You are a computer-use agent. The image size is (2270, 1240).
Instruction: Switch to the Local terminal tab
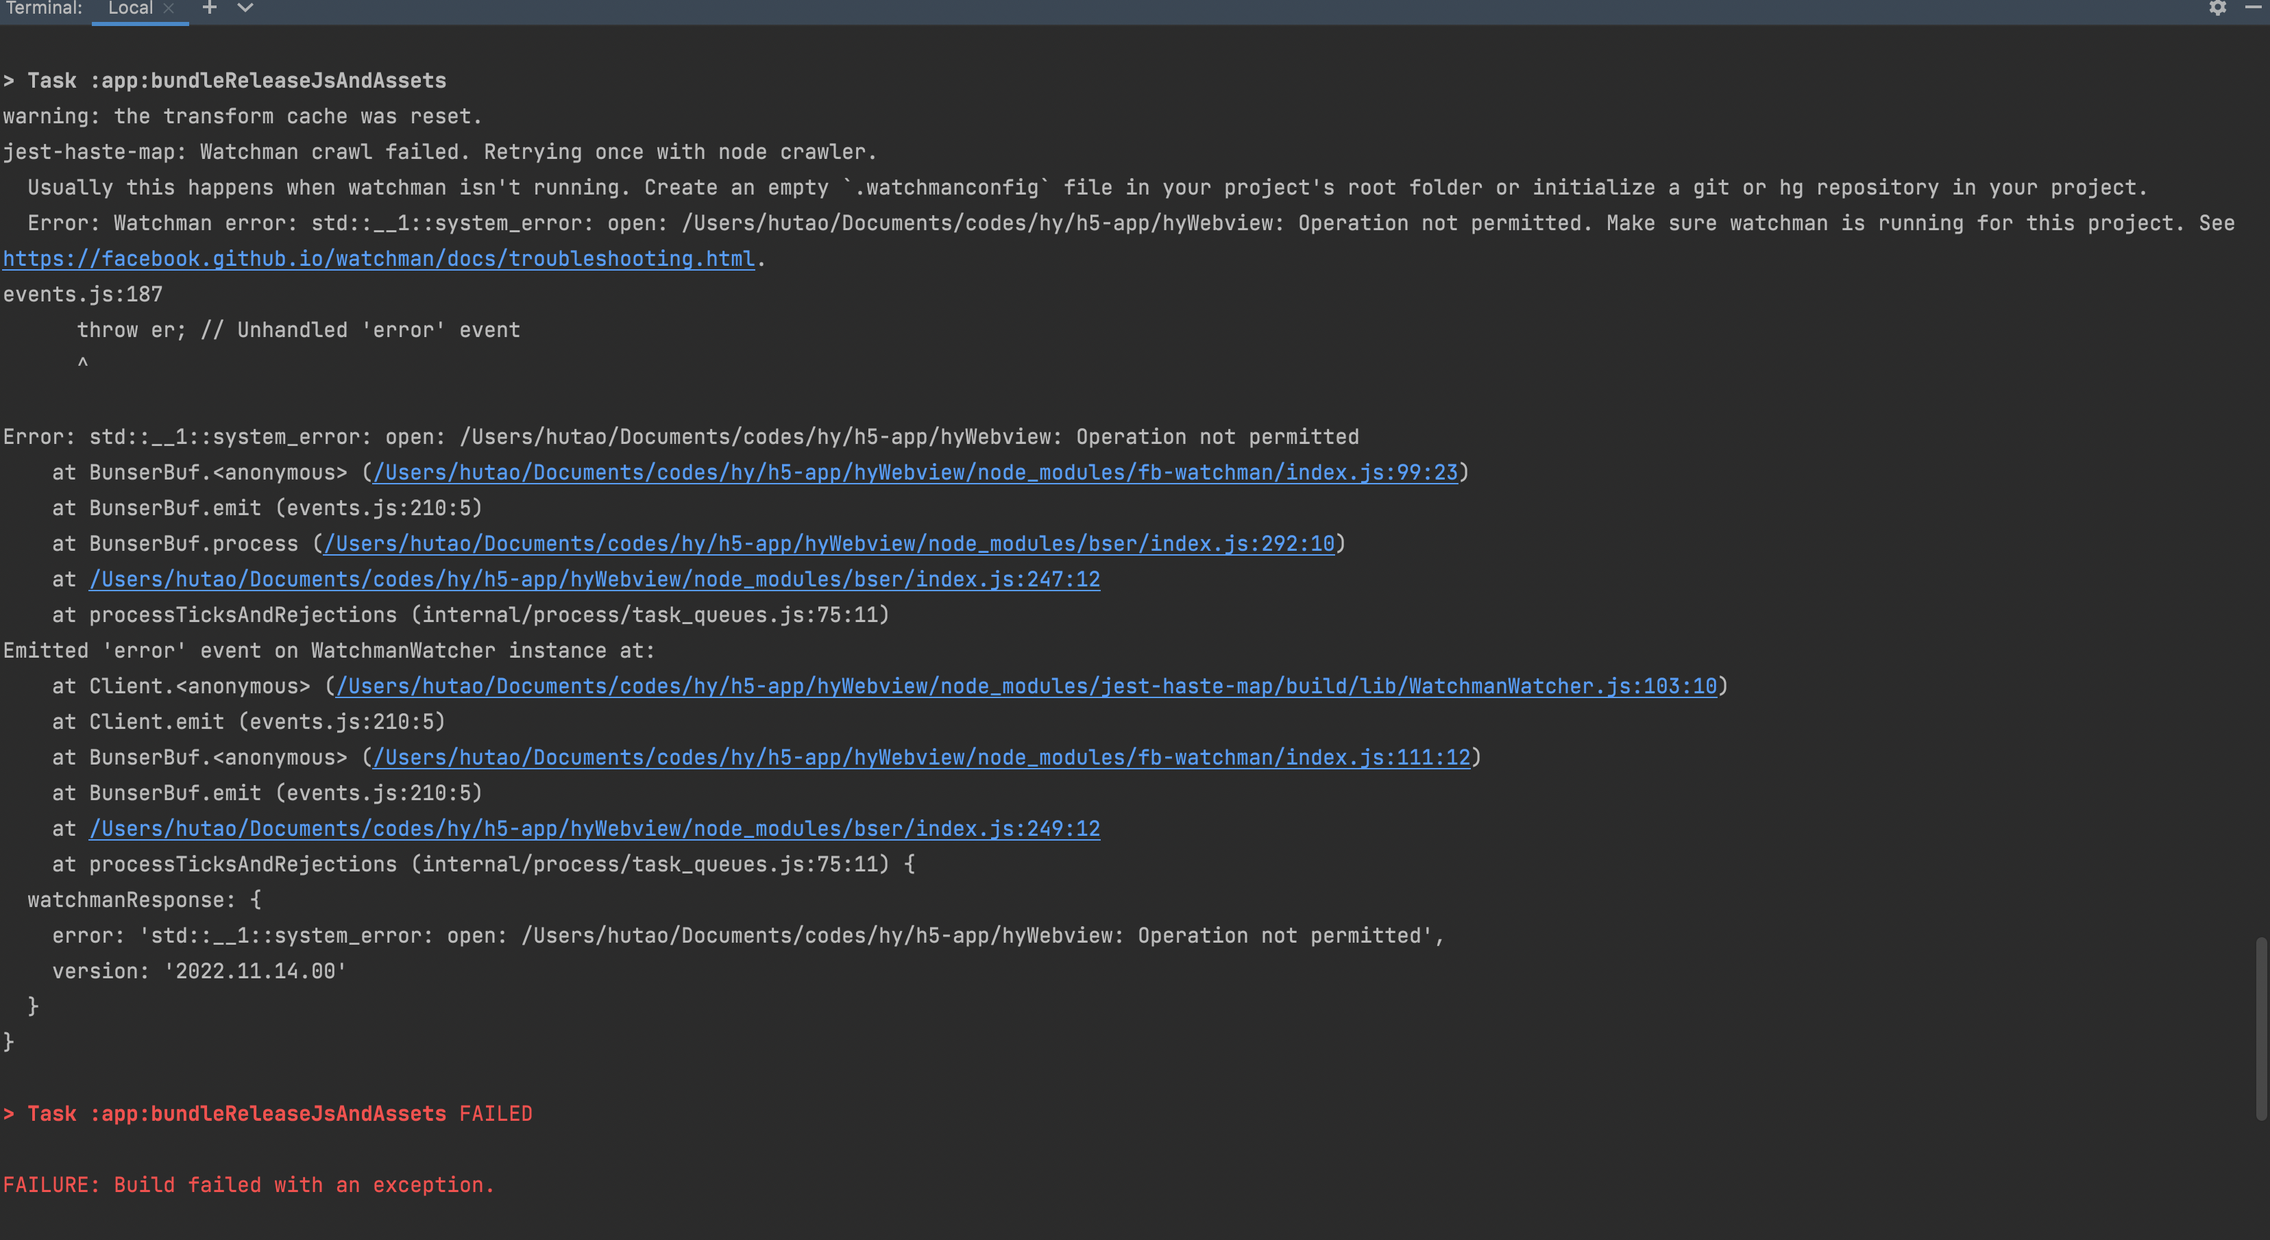click(130, 8)
